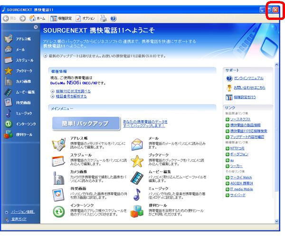Click the printer icon in toolbar
285x247 pixels.
104,19
